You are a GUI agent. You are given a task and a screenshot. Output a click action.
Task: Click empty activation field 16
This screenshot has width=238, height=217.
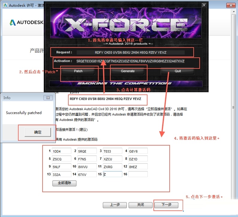click(138, 174)
